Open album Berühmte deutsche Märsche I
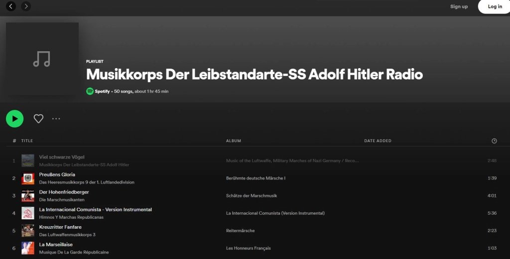The height and width of the screenshot is (259, 510). click(255, 178)
